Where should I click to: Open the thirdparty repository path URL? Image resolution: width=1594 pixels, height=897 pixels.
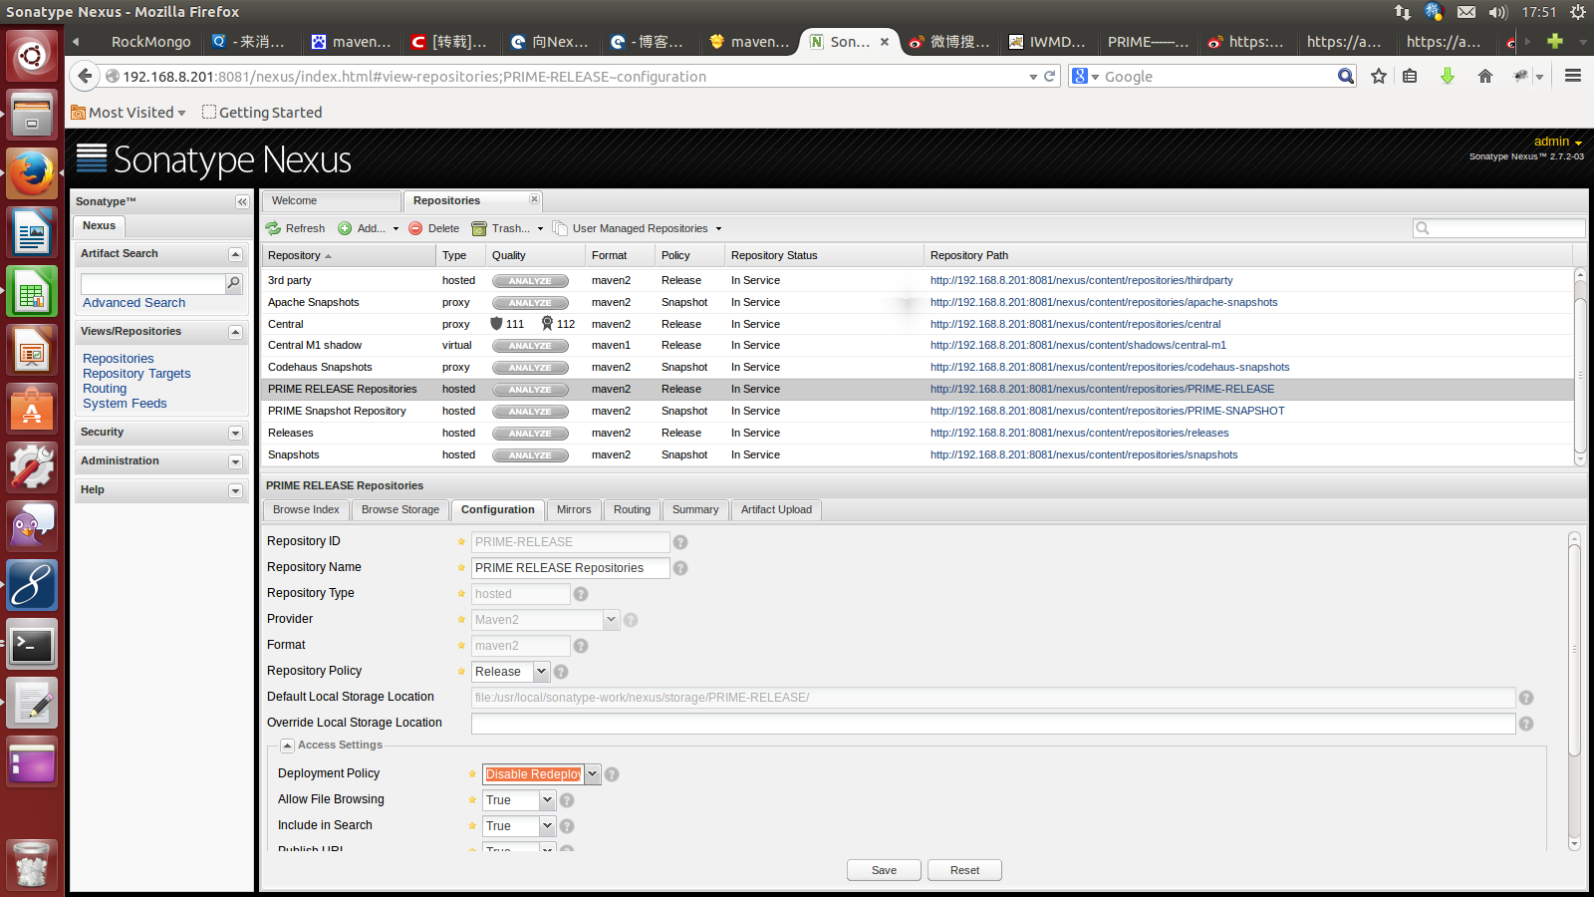click(x=1081, y=280)
